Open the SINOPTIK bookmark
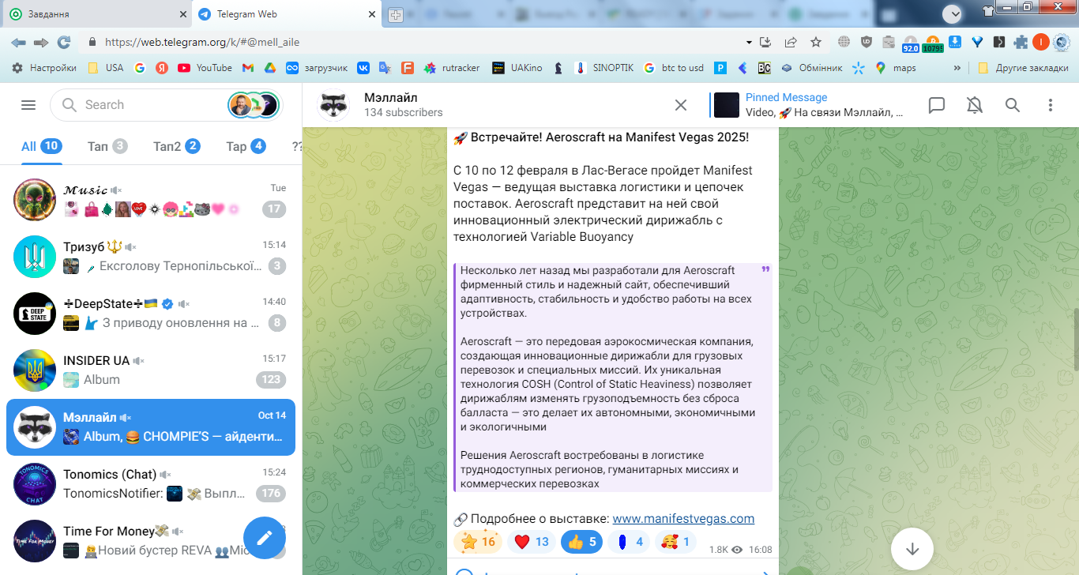The image size is (1079, 575). coord(604,68)
